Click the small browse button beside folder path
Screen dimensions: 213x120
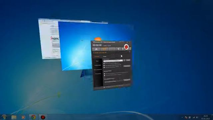click(124, 60)
